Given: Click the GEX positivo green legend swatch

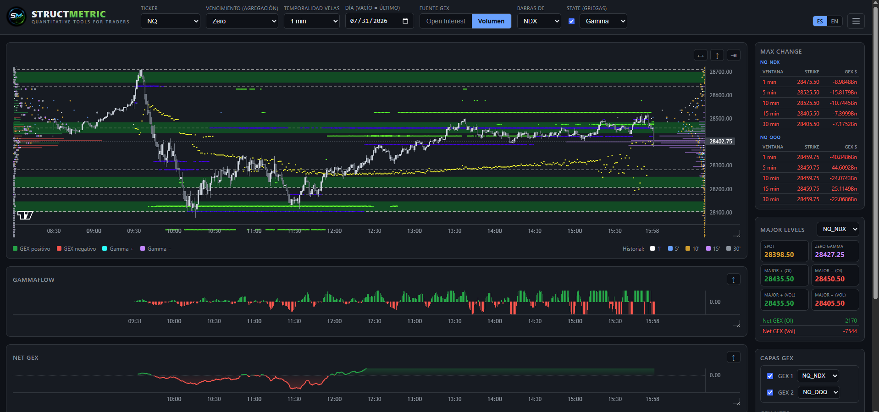Looking at the screenshot, I should (x=15, y=249).
